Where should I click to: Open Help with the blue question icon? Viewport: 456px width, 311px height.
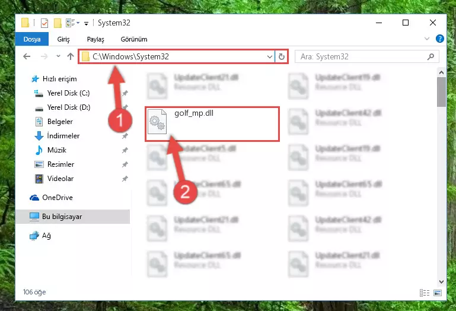click(x=440, y=39)
